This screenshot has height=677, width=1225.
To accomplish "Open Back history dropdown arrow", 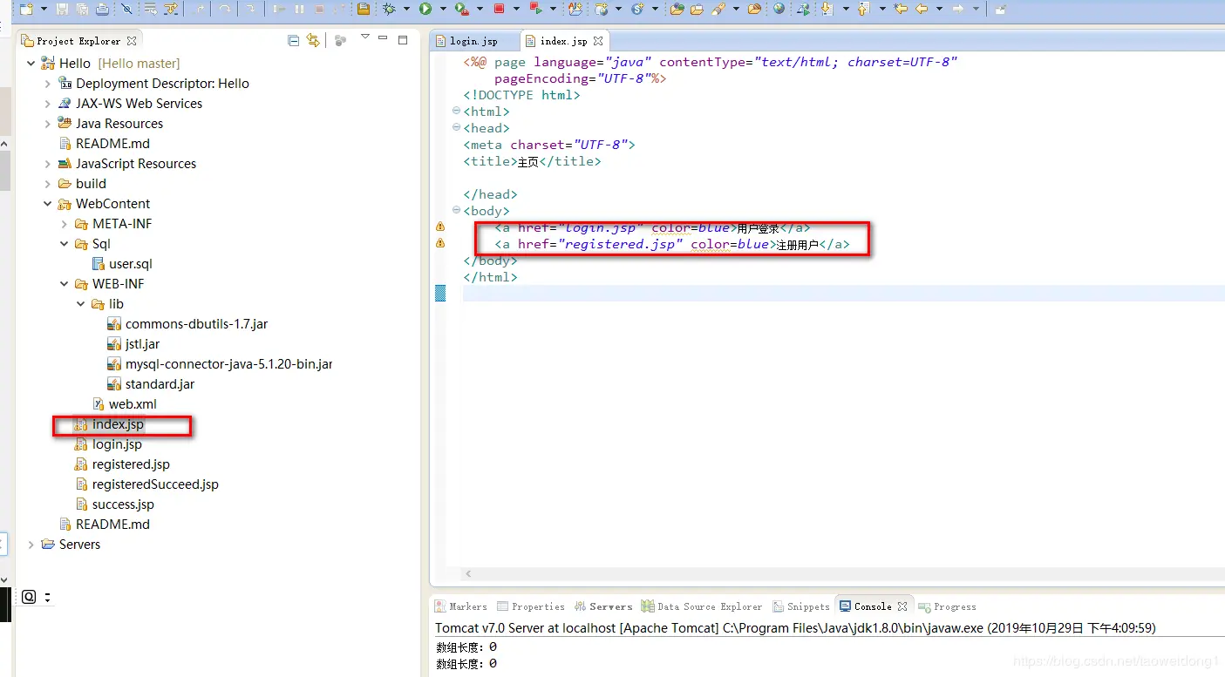I will pos(939,9).
